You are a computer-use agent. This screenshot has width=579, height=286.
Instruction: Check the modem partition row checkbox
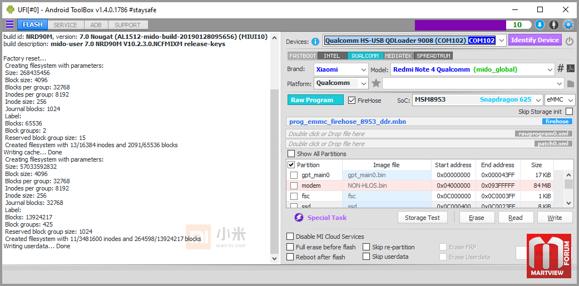[294, 185]
